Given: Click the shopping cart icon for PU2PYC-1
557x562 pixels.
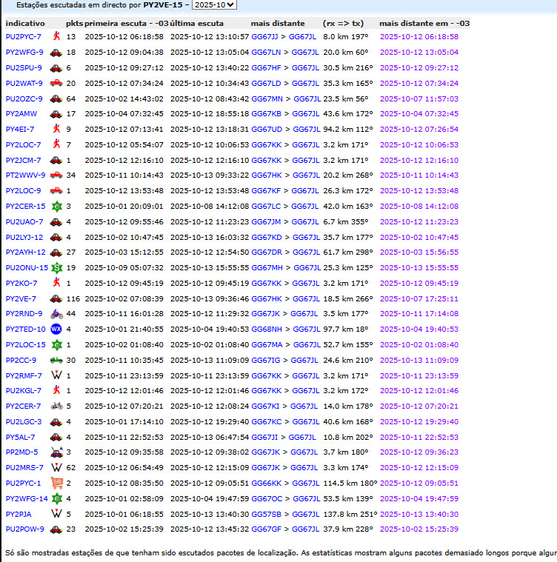Looking at the screenshot, I should point(56,483).
